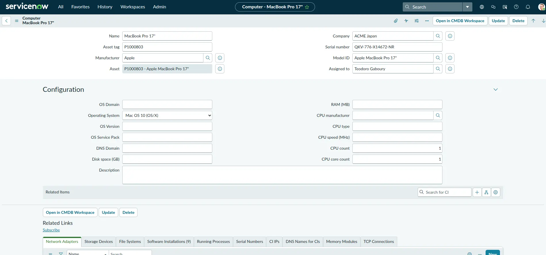Go back using the left chevron button
The image size is (546, 255).
[x=6, y=21]
